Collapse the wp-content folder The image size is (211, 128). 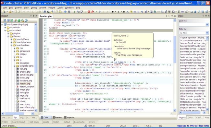pyautogui.click(x=5, y=30)
